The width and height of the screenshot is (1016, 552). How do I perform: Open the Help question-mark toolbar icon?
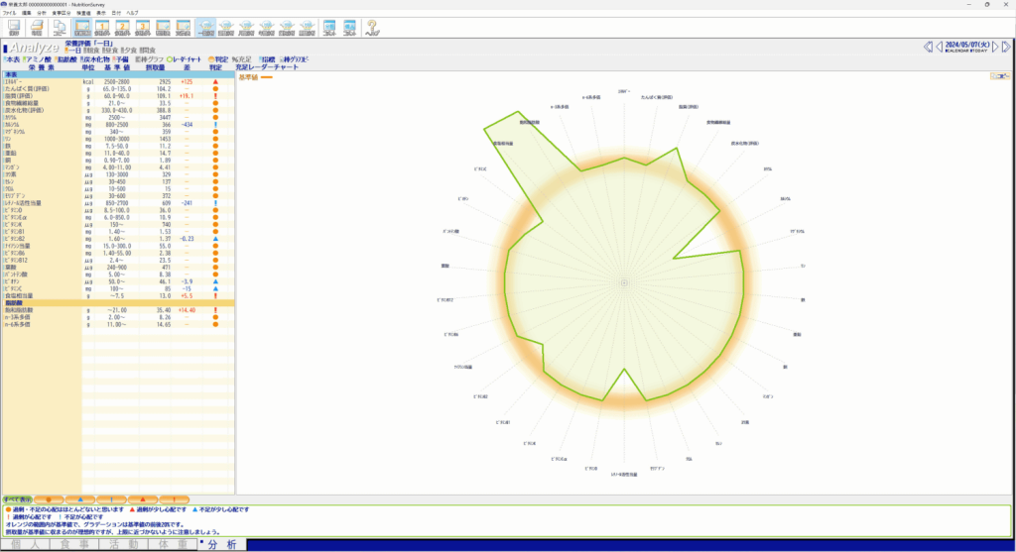tap(372, 28)
